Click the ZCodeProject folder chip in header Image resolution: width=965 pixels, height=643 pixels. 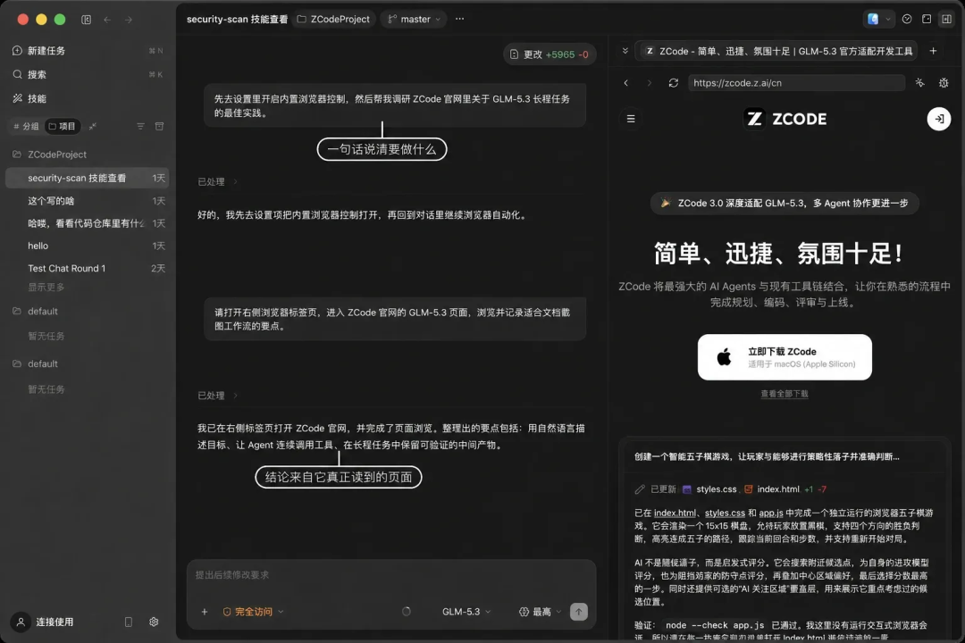pyautogui.click(x=334, y=19)
